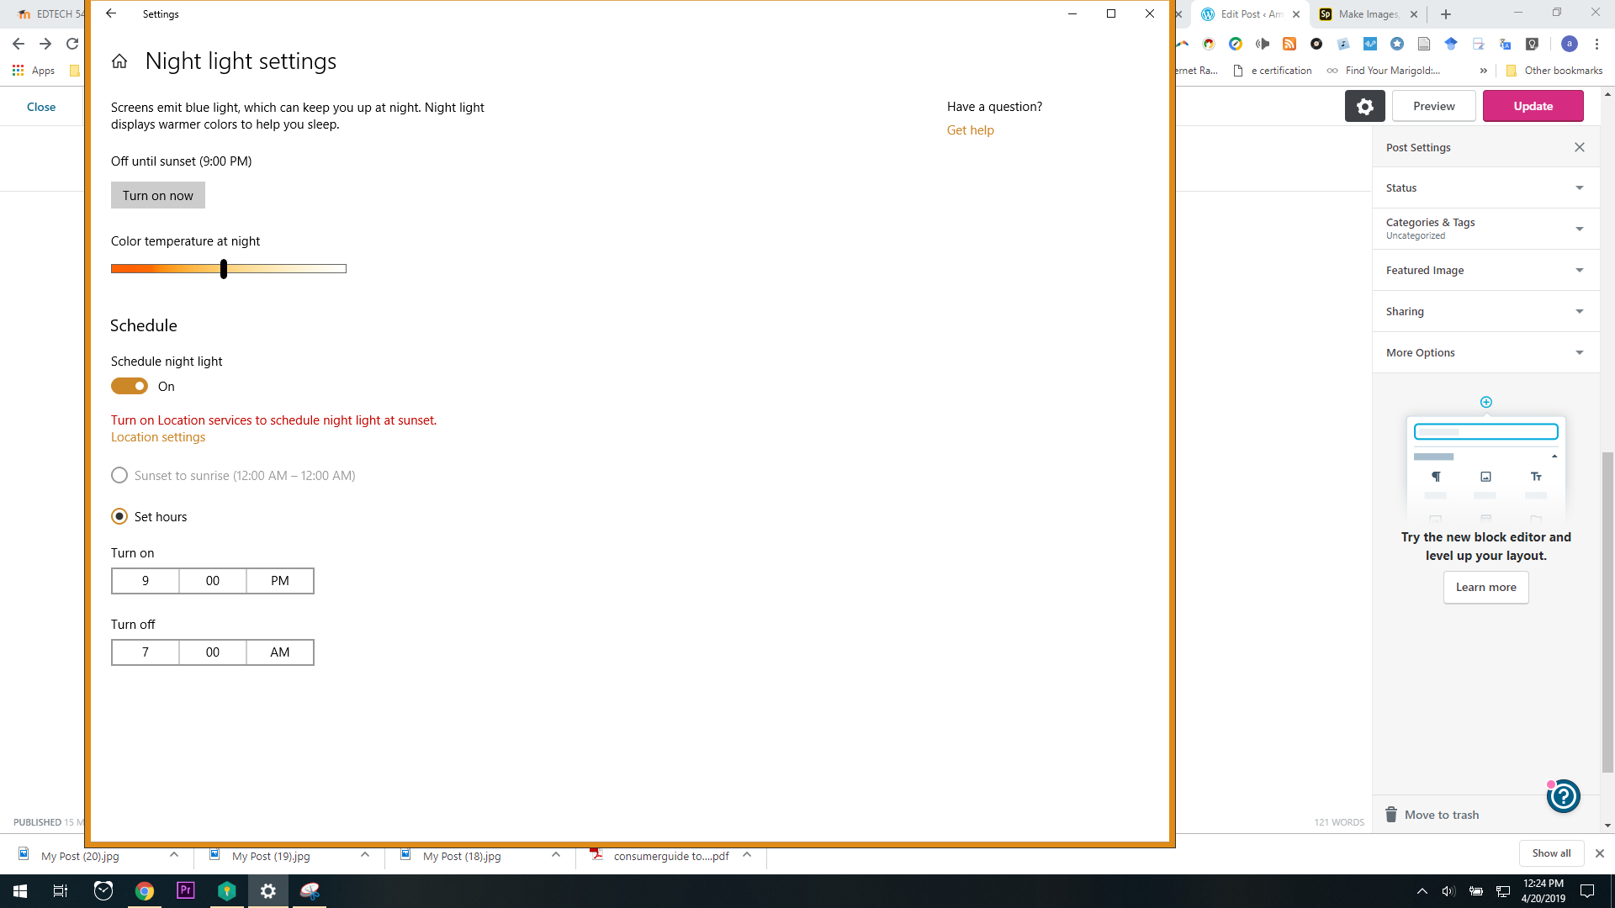This screenshot has width=1615, height=908.
Task: Open the Windows notification center icon
Action: click(x=1587, y=891)
